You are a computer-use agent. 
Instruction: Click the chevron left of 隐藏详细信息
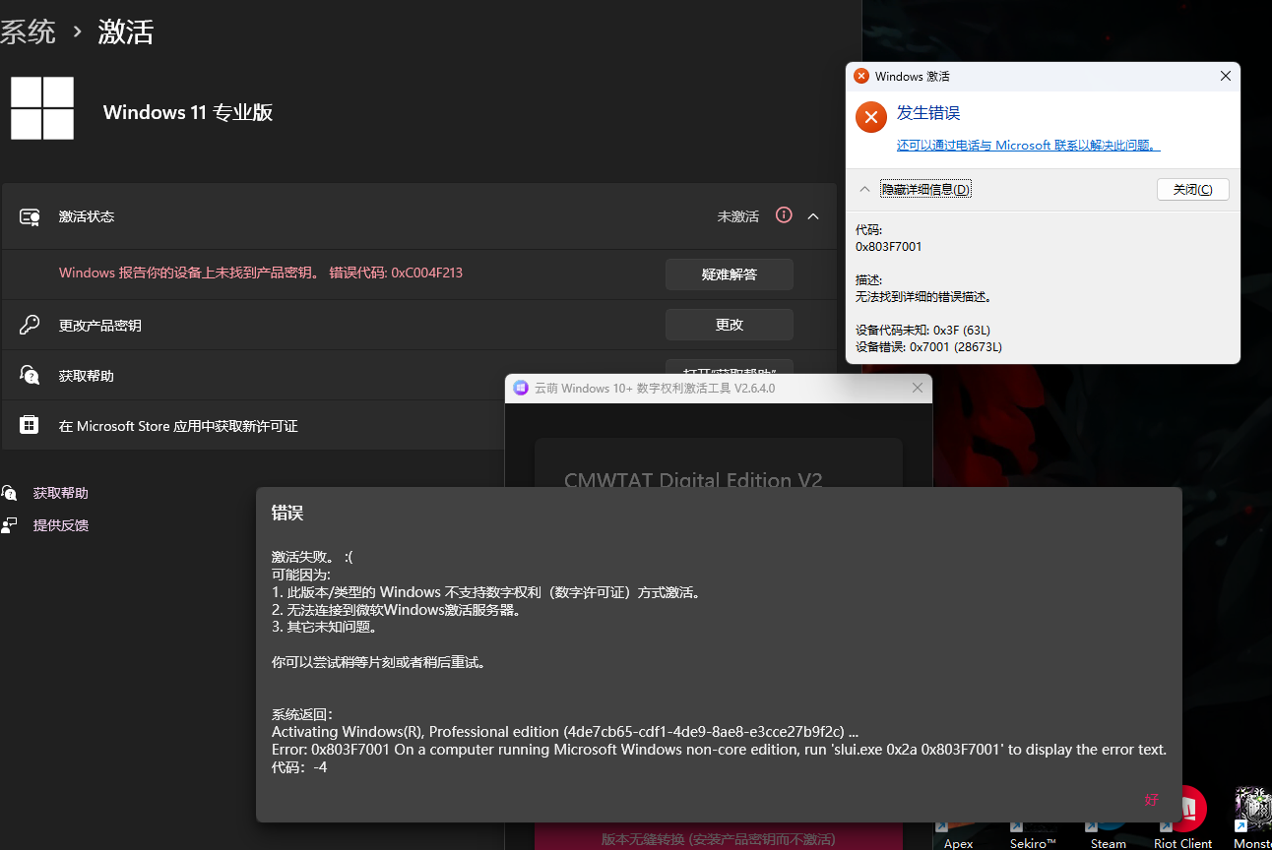[864, 188]
